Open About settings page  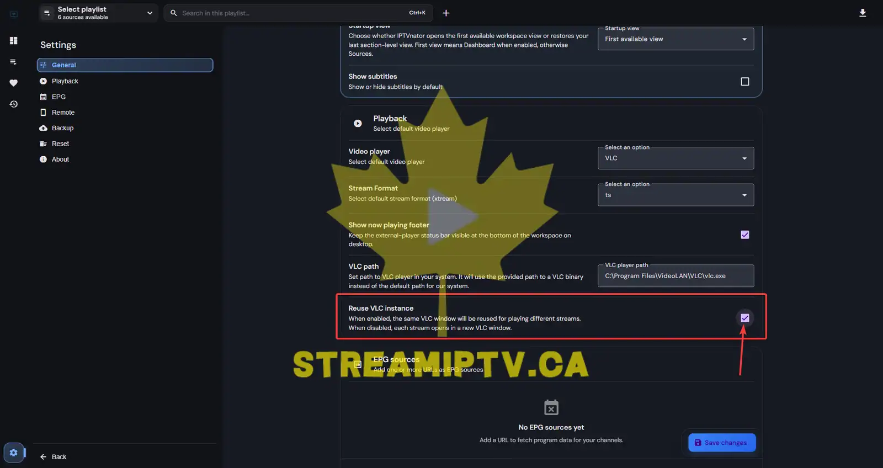125,159
